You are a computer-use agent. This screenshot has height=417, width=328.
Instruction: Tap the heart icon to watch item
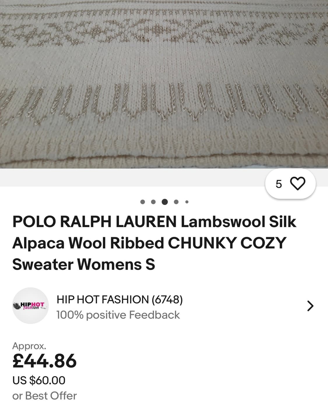[298, 184]
